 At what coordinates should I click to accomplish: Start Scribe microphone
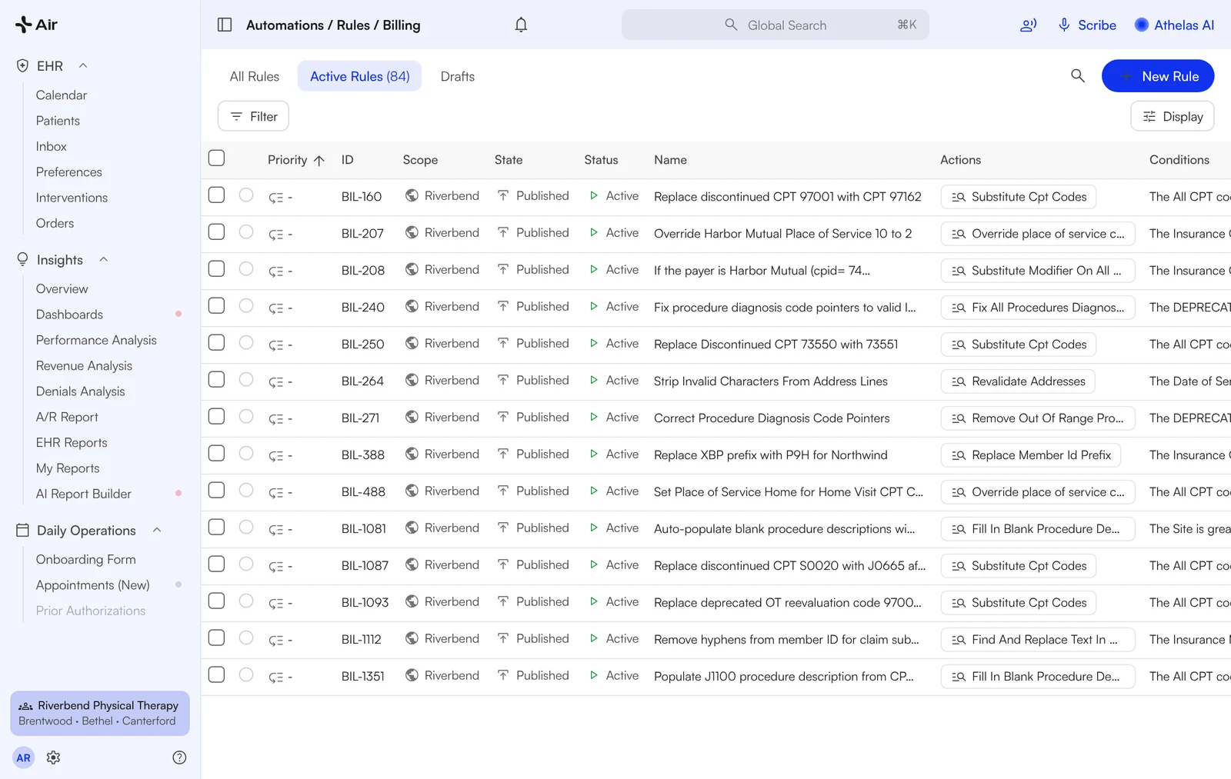tap(1064, 25)
